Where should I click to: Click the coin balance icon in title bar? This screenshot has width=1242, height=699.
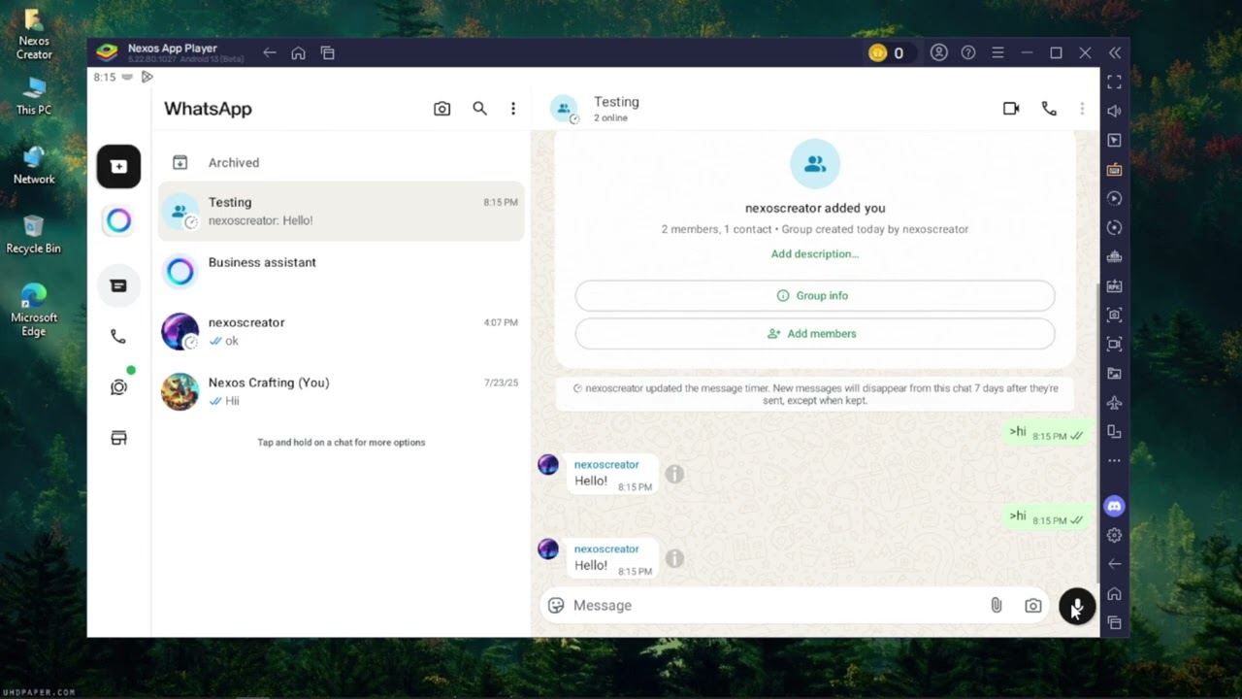(878, 53)
